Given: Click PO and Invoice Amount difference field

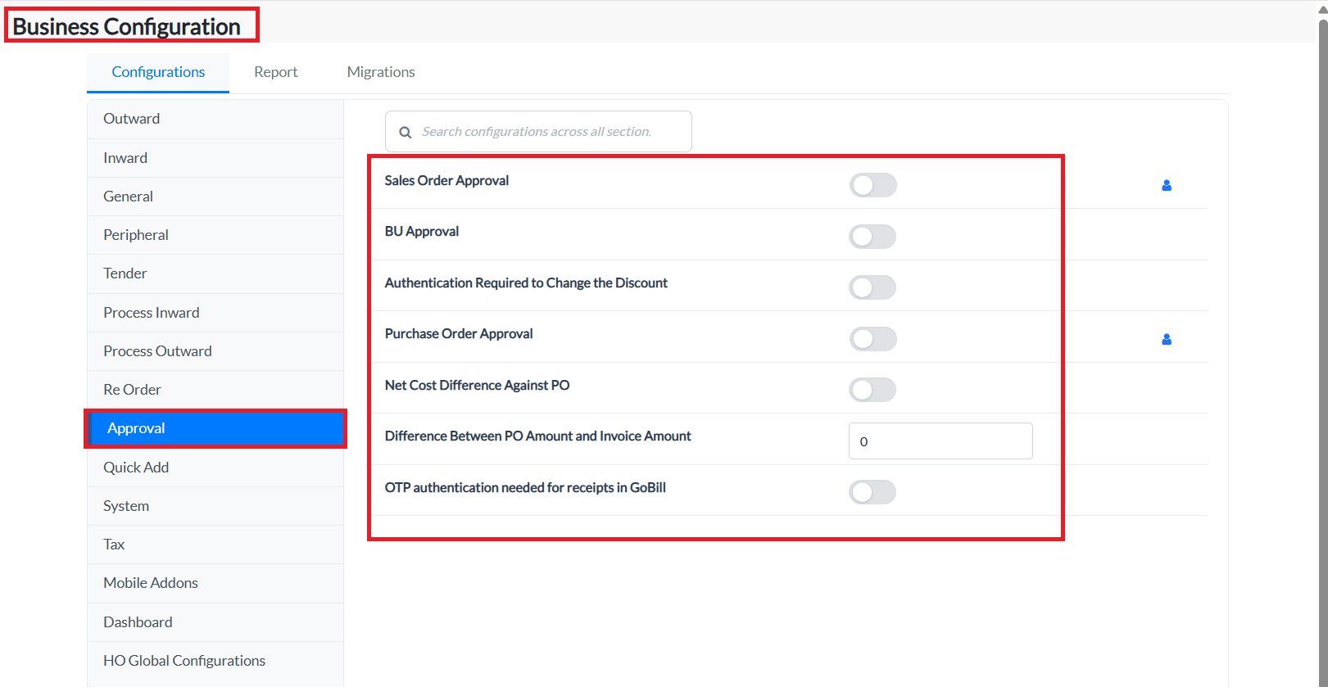Looking at the screenshot, I should click(940, 441).
